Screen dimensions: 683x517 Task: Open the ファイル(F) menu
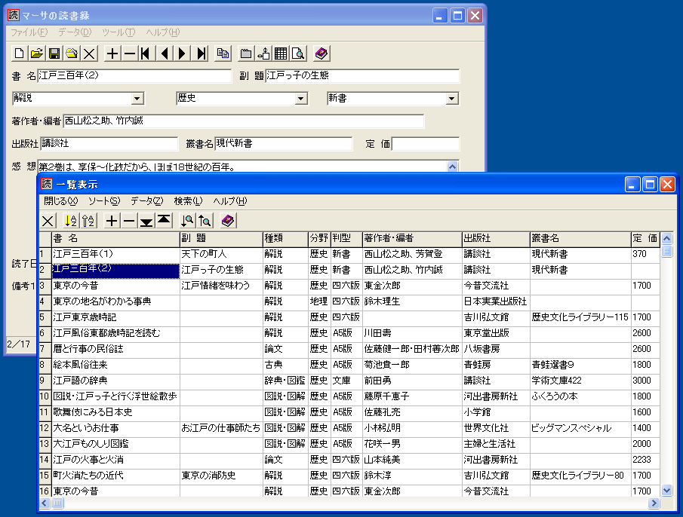pyautogui.click(x=29, y=32)
